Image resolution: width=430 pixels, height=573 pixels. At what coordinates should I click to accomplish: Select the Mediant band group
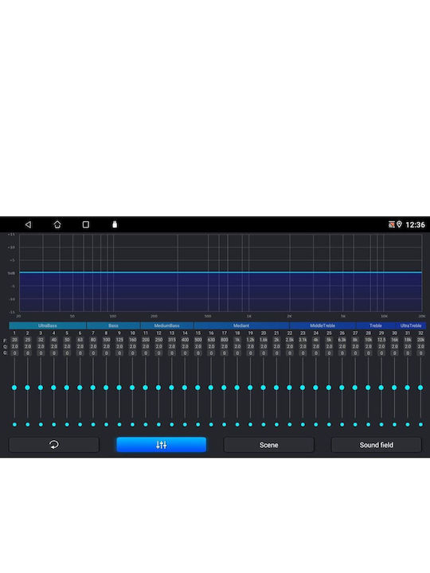241,325
